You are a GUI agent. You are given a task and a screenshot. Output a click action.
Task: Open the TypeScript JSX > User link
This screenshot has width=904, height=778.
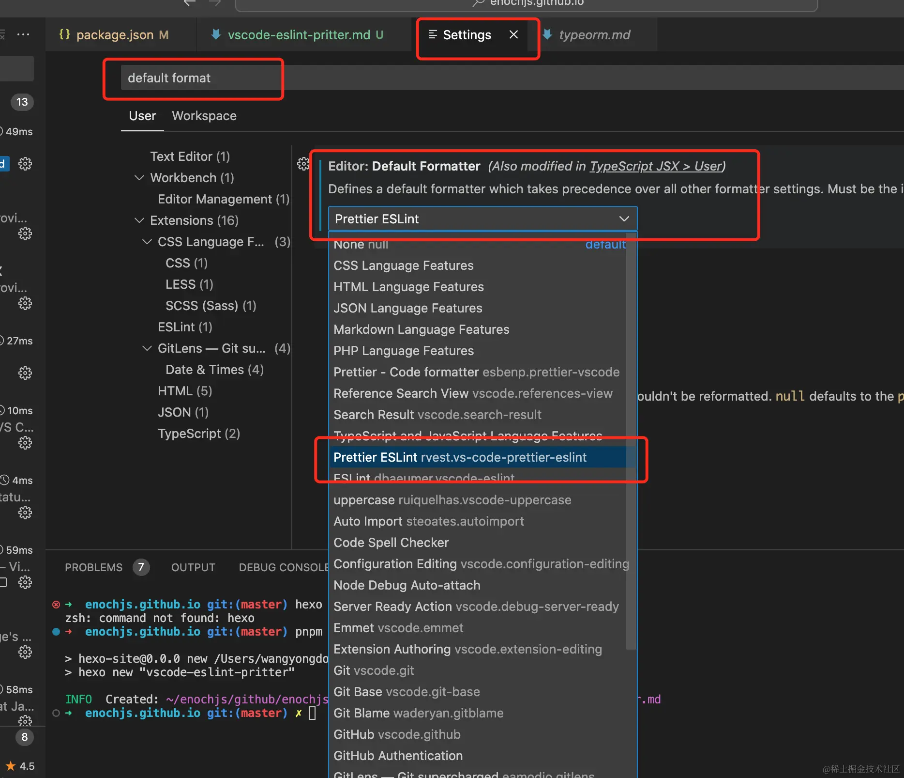click(656, 166)
